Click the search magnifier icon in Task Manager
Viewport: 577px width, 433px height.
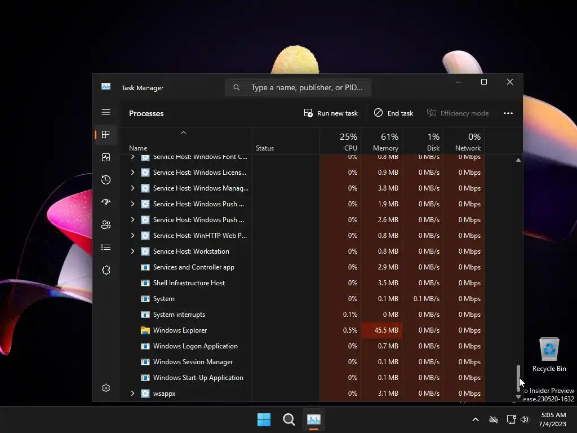tap(237, 87)
